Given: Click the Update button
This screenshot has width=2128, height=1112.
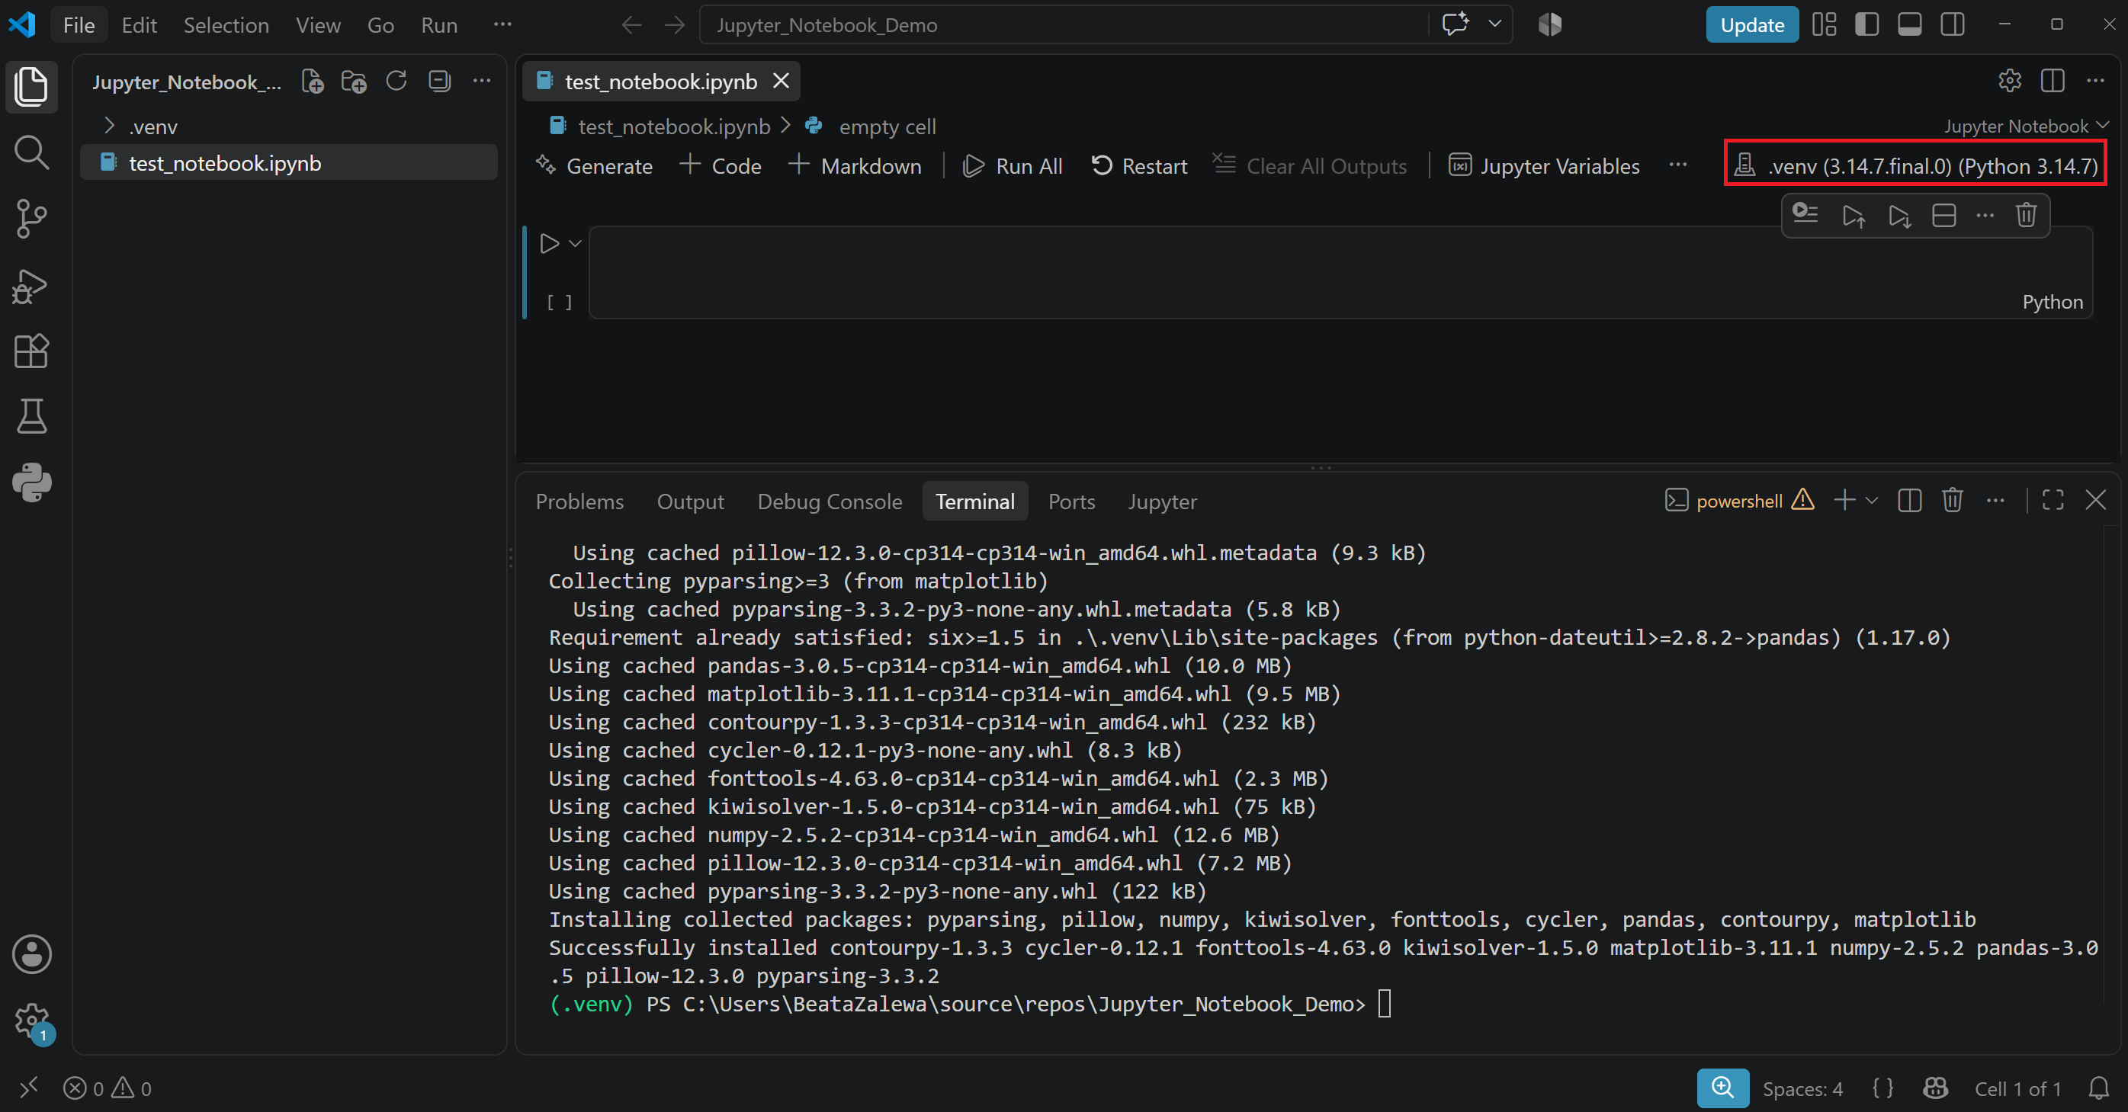Looking at the screenshot, I should point(1751,24).
